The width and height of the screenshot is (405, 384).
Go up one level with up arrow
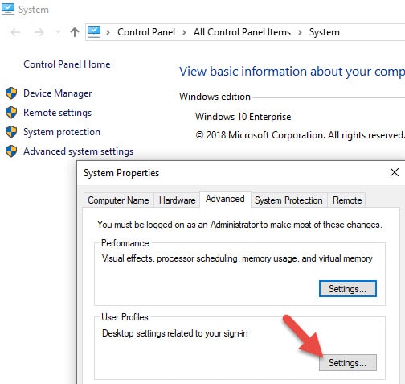click(x=75, y=32)
